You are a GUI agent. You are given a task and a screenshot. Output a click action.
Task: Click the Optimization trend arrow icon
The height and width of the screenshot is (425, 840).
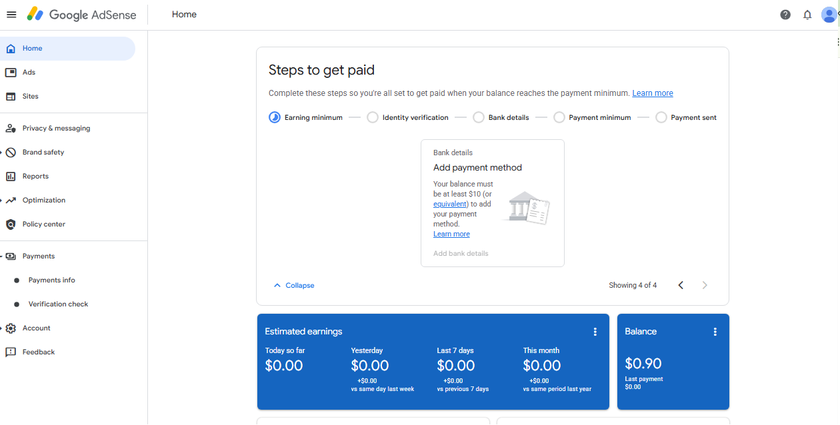coord(11,201)
